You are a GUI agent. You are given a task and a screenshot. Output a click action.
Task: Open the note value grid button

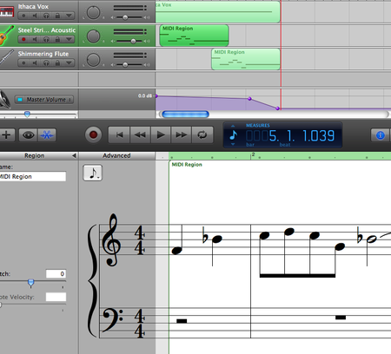pos(93,173)
